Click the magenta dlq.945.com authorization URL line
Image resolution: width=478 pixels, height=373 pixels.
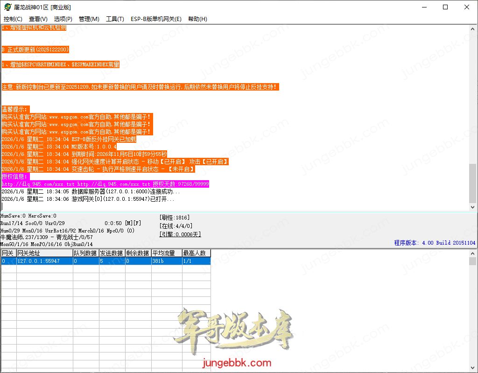[x=105, y=184]
